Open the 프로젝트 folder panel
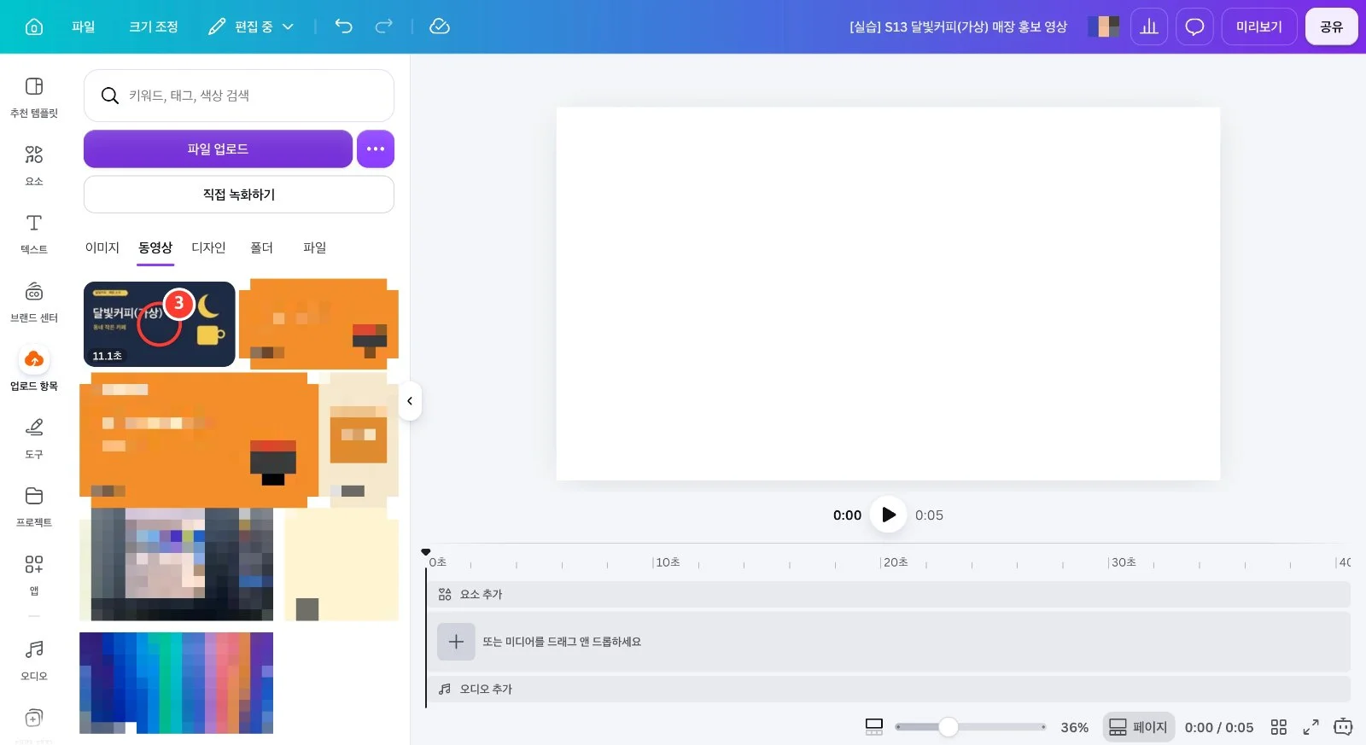This screenshot has width=1366, height=745. 34,507
